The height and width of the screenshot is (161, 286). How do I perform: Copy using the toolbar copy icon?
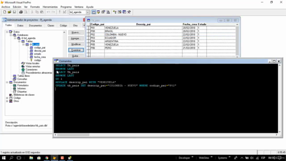37,12
